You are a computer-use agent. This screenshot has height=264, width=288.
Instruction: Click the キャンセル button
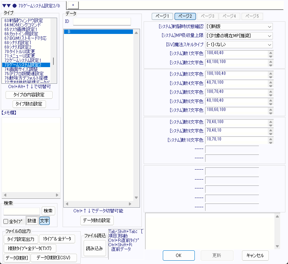[255, 255]
